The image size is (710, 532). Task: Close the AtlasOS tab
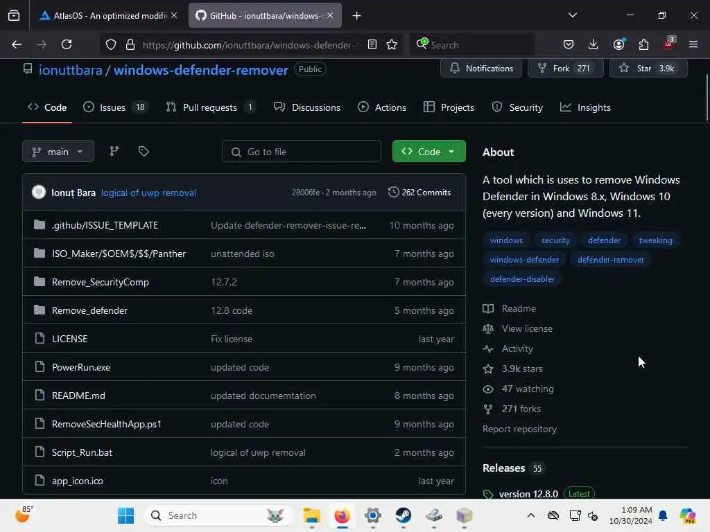(174, 15)
